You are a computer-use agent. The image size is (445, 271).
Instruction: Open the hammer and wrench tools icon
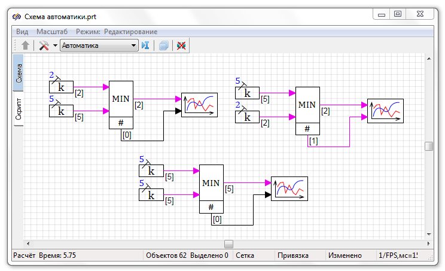point(44,45)
